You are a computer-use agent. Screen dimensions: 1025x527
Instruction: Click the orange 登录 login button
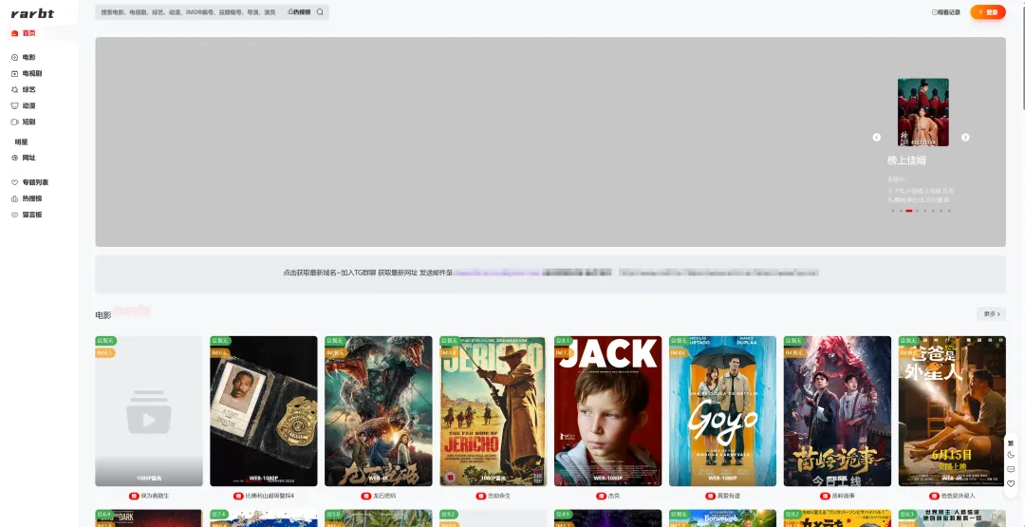click(x=988, y=11)
